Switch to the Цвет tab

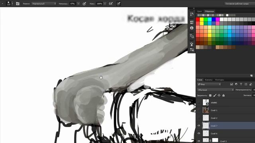pos(199,12)
